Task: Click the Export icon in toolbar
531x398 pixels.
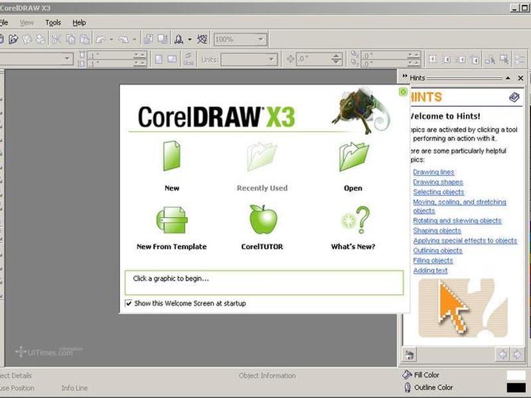Action: coord(163,39)
